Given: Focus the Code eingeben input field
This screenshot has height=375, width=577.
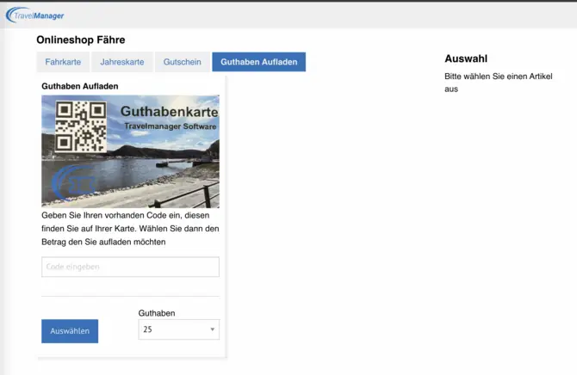Looking at the screenshot, I should [x=130, y=267].
